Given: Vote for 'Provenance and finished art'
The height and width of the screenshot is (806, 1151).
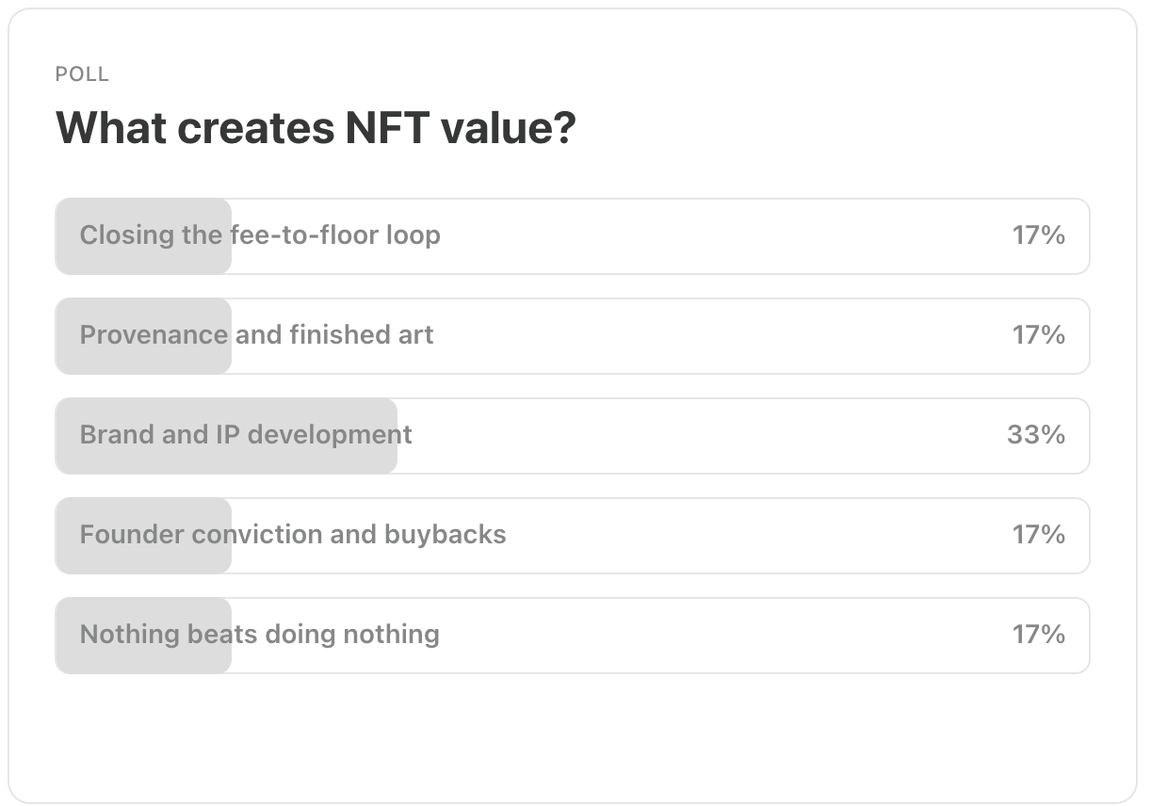Looking at the screenshot, I should point(573,336).
